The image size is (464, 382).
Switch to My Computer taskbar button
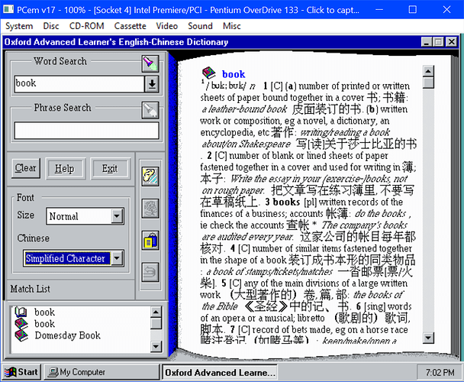tap(101, 372)
